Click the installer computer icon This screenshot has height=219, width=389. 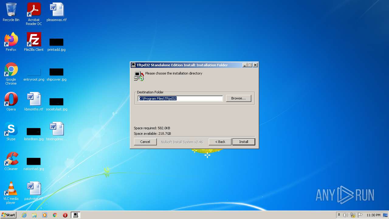click(139, 76)
